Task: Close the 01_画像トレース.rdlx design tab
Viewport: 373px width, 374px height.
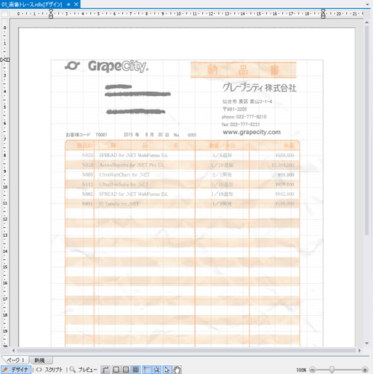Action: pyautogui.click(x=76, y=4)
